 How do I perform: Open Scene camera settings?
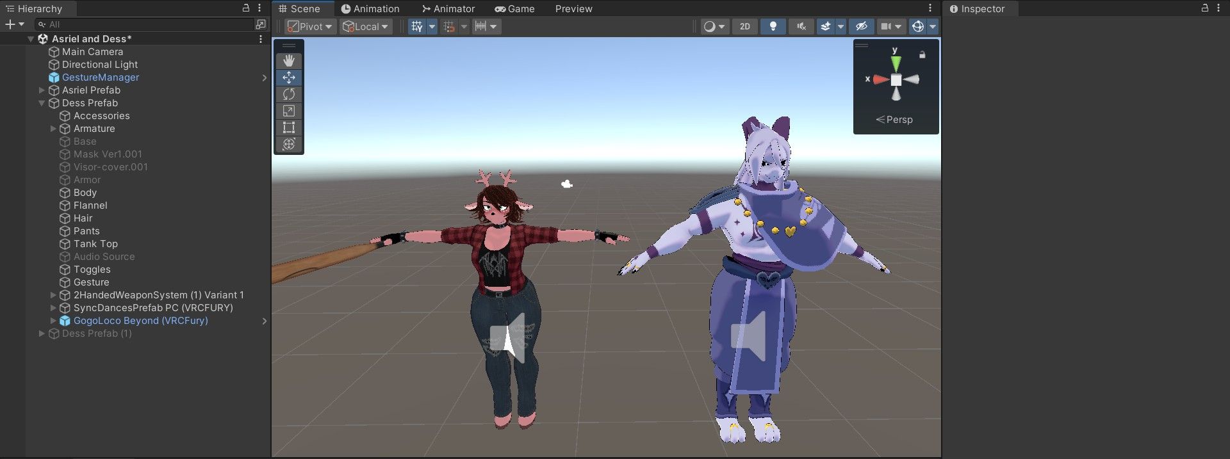[891, 26]
